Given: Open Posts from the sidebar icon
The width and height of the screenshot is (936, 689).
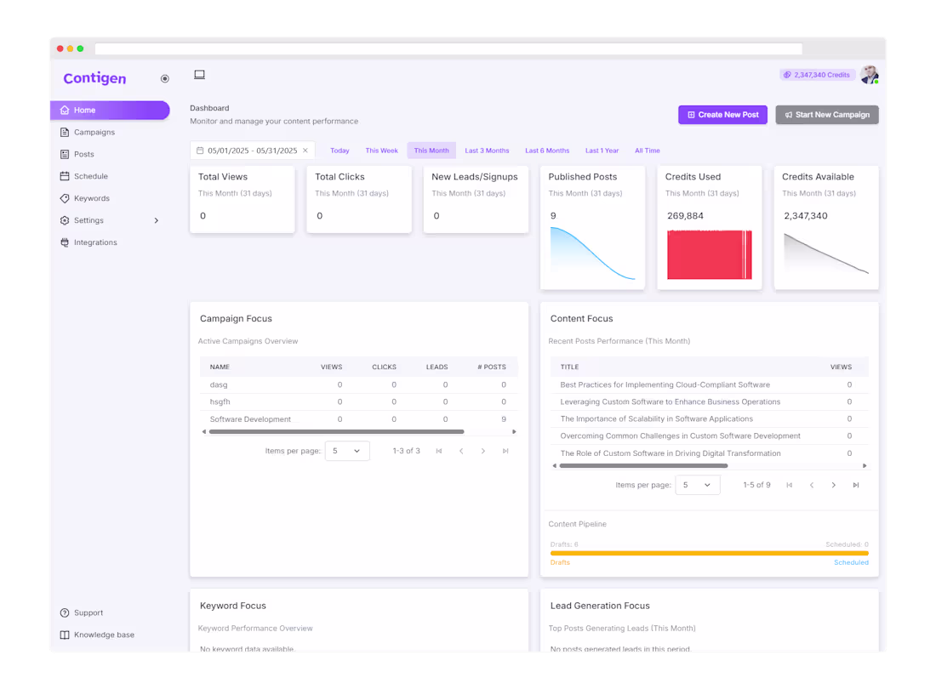Looking at the screenshot, I should pos(64,154).
